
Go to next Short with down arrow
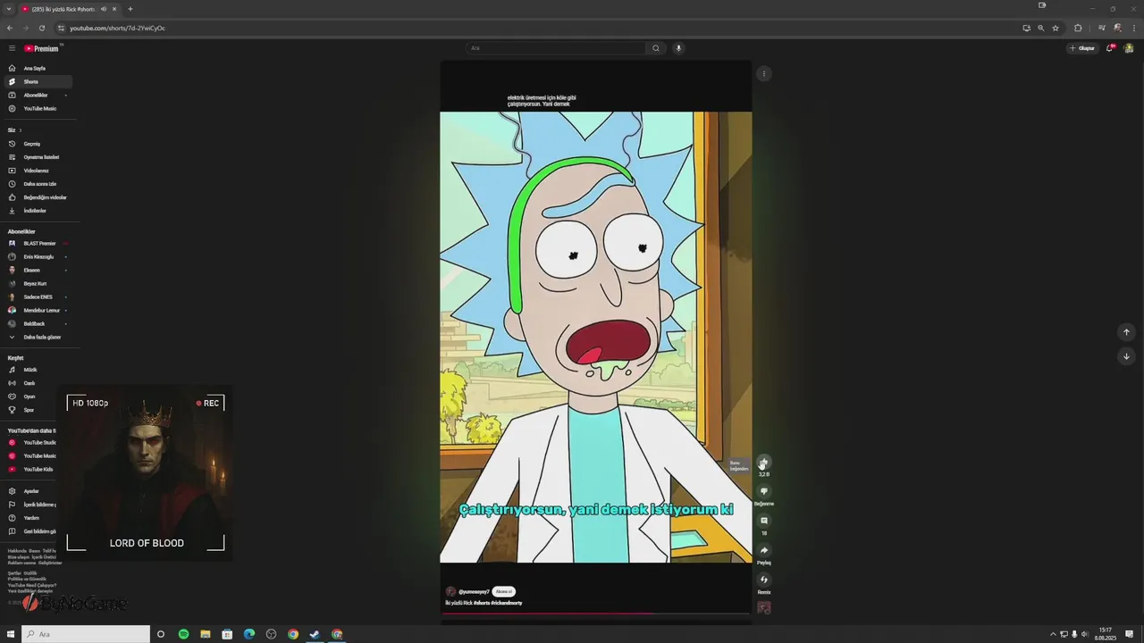[x=1126, y=356]
